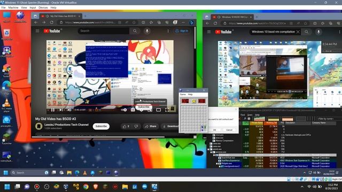Open left YouTube settings three-dot menu
Image resolution: width=342 pixels, height=192 pixels.
point(168,31)
